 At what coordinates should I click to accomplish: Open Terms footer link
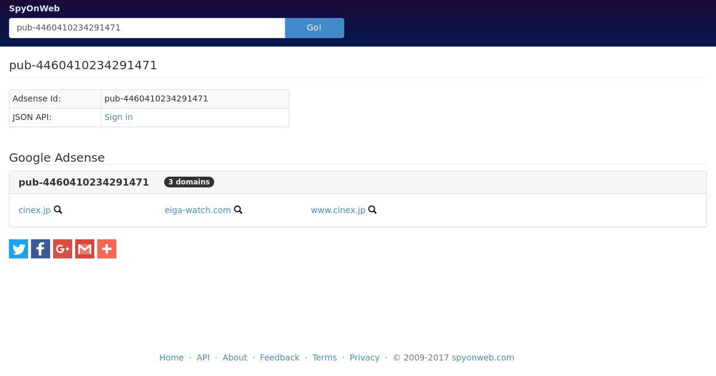pos(325,357)
